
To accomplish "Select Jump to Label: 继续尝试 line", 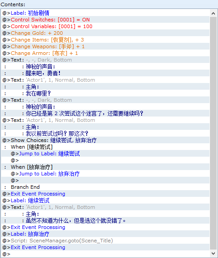I will pos(105,154).
